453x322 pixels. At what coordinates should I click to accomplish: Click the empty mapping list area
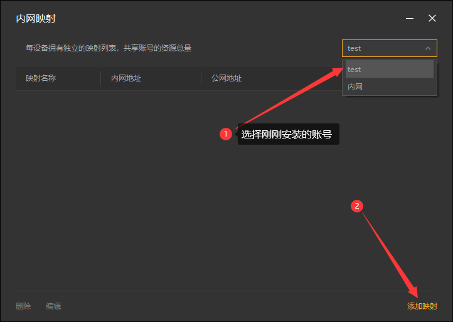(157, 200)
